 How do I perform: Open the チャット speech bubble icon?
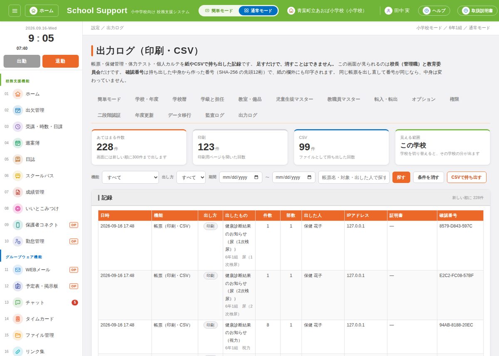pos(18,302)
